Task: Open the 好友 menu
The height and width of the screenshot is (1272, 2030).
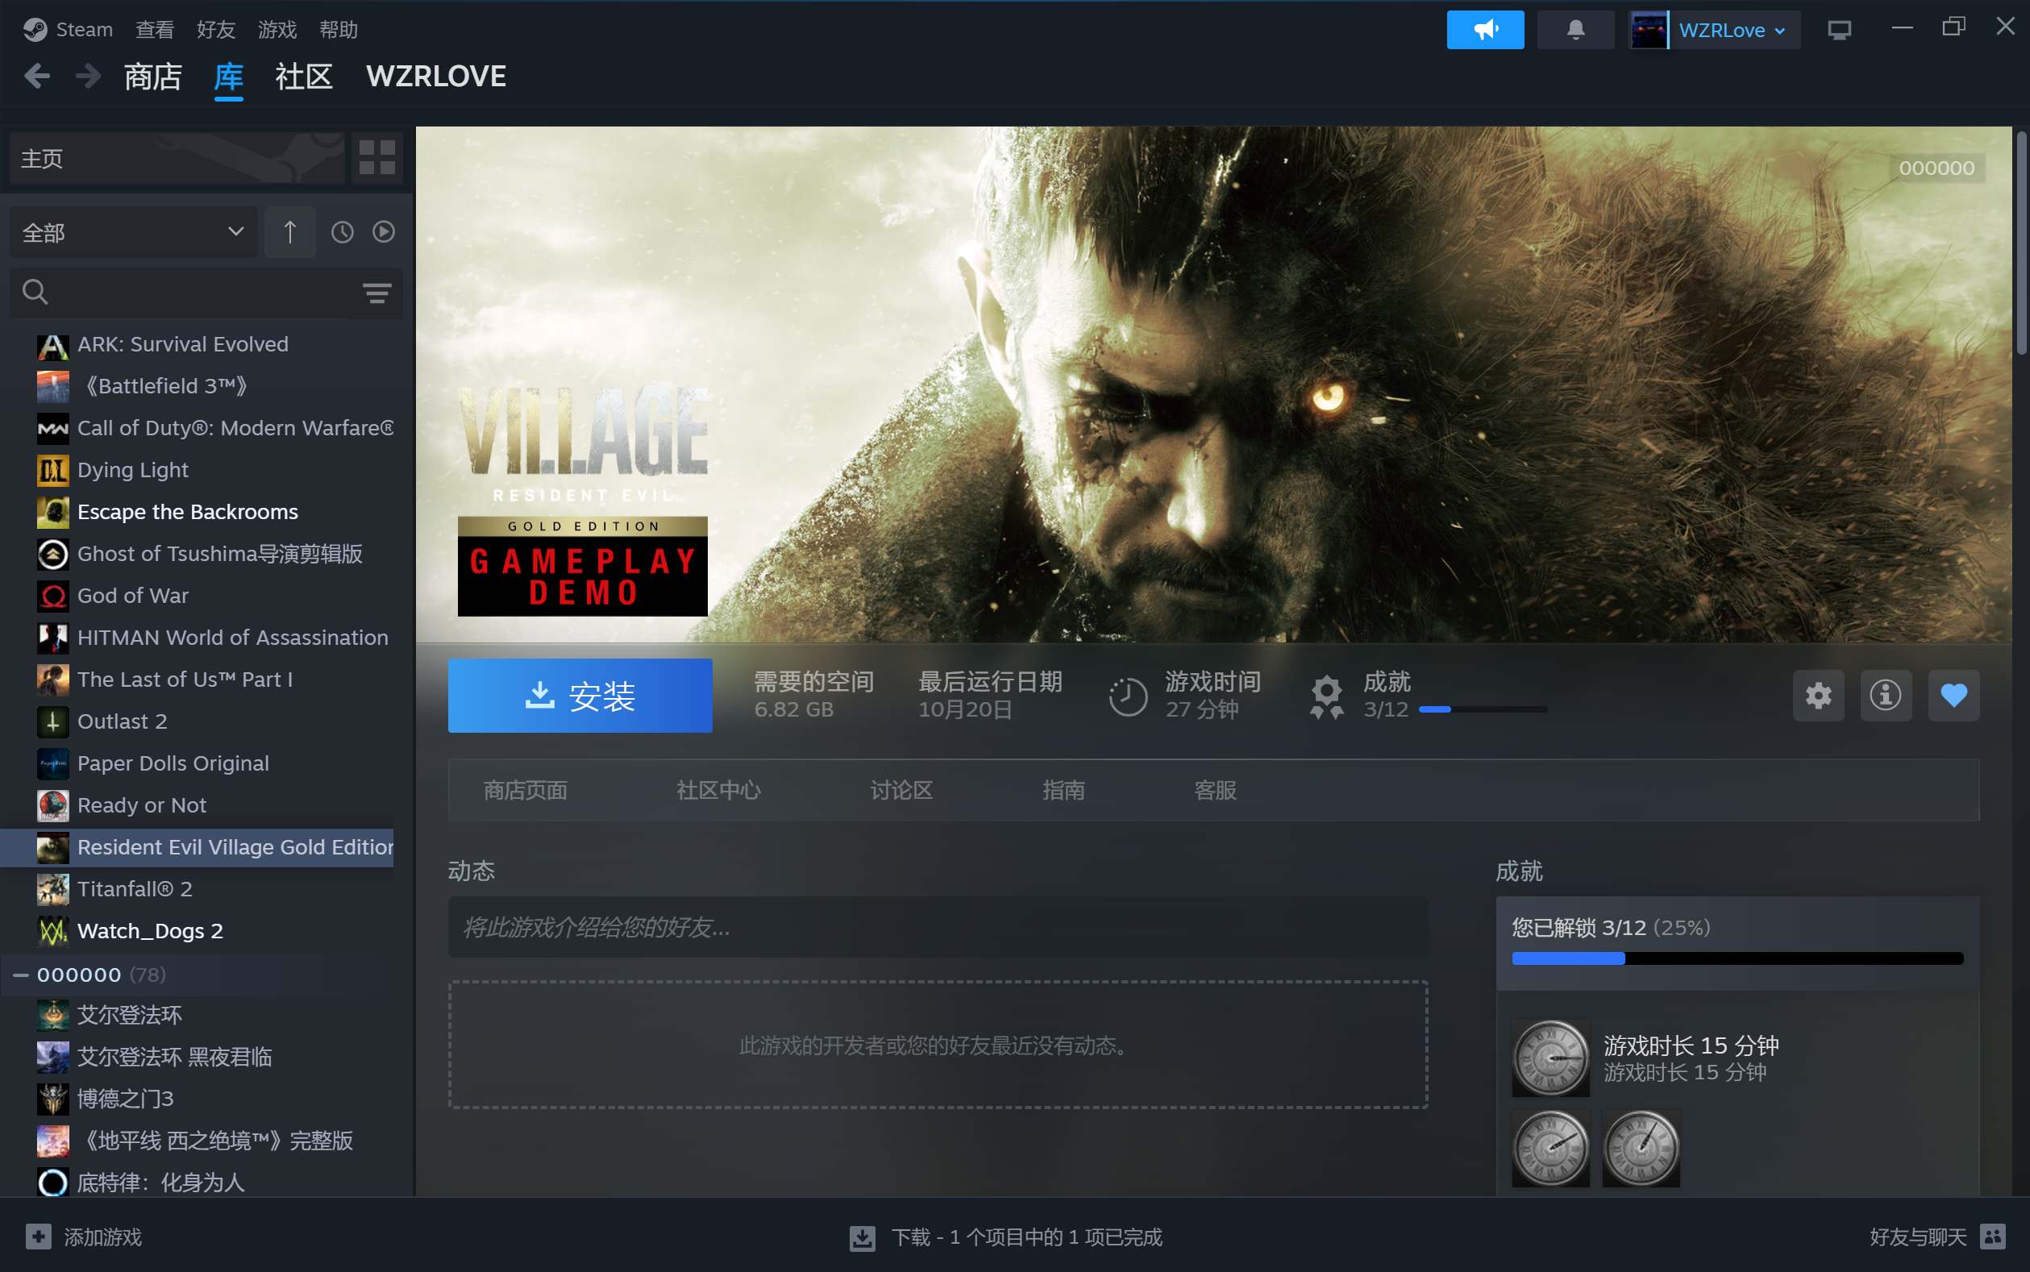Action: pyautogui.click(x=215, y=31)
